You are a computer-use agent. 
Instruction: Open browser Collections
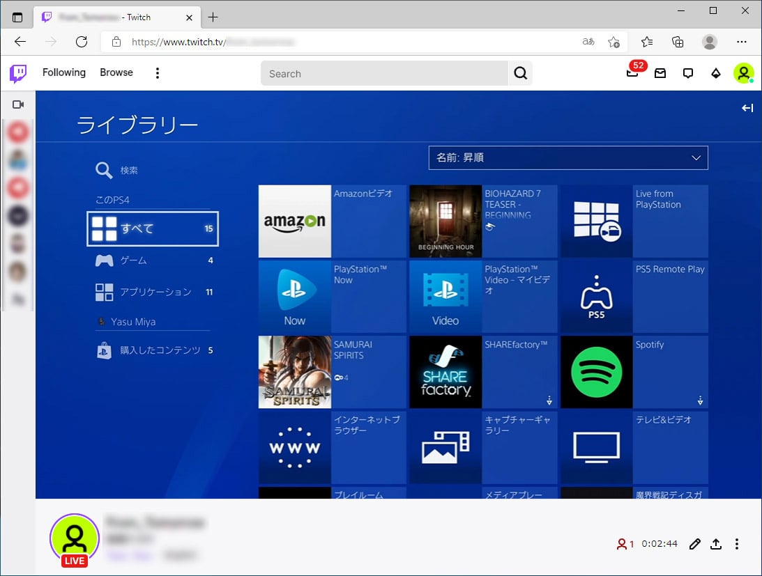click(678, 42)
